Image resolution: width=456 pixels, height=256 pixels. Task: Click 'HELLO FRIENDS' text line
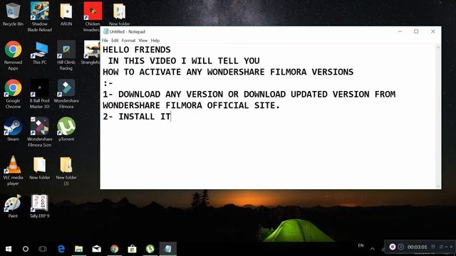pos(137,50)
